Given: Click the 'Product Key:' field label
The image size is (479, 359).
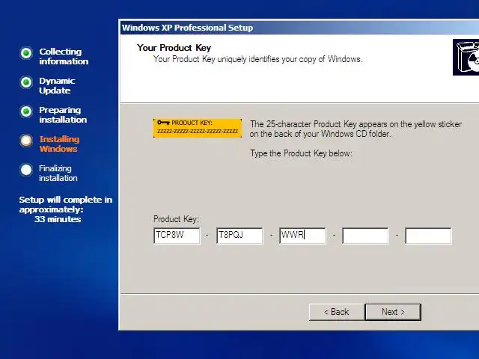Looking at the screenshot, I should 177,219.
